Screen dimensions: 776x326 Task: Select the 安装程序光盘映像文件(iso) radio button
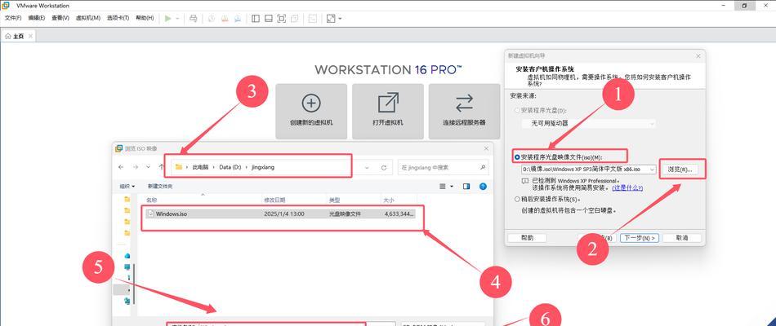pyautogui.click(x=518, y=157)
